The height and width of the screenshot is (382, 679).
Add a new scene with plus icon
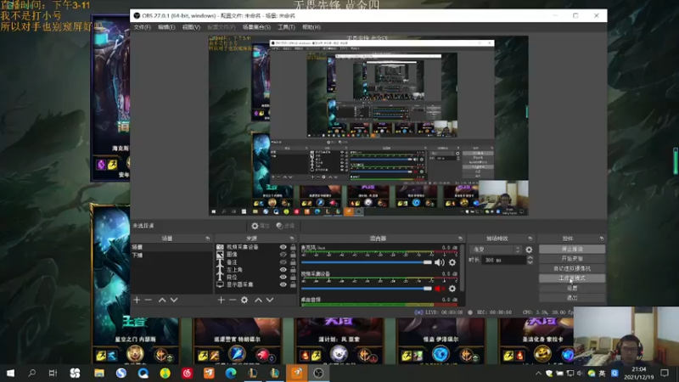coord(137,300)
